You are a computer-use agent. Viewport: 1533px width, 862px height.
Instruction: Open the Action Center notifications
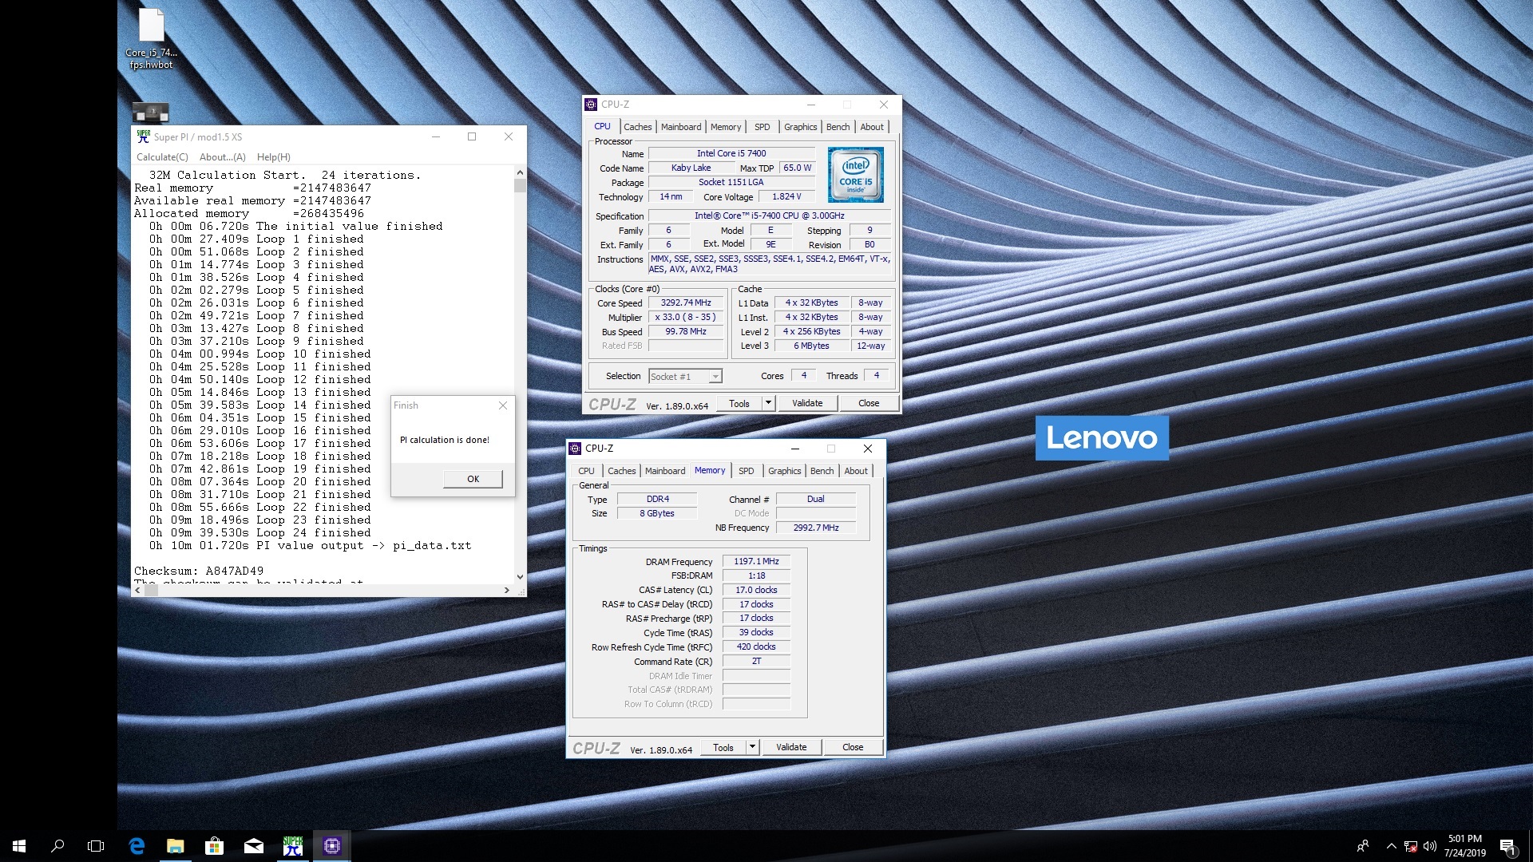click(1507, 846)
